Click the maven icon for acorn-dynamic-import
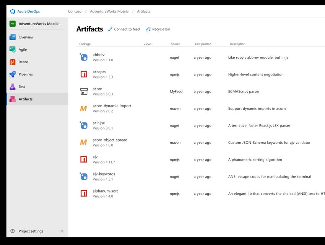This screenshot has height=245, width=325. point(83,108)
